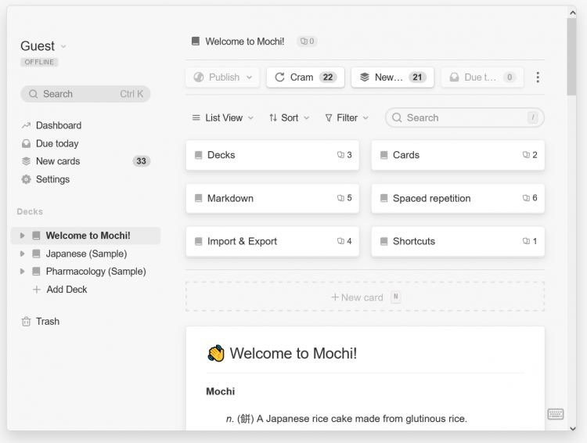The width and height of the screenshot is (587, 443).
Task: Click the Settings gear icon
Action: click(26, 179)
